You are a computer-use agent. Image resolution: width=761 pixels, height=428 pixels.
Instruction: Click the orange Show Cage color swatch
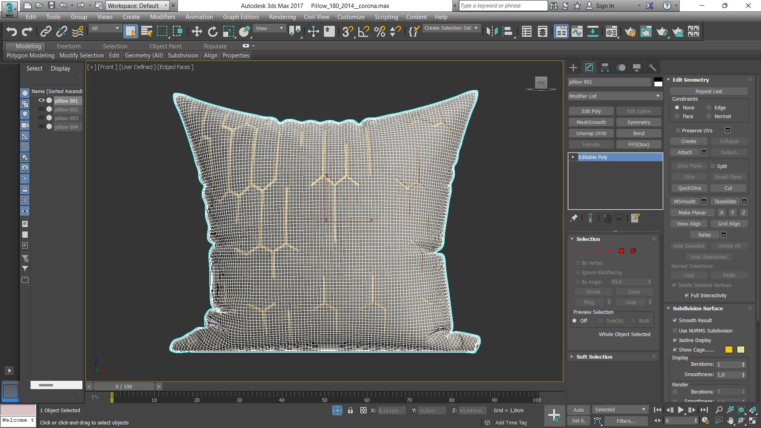point(728,350)
